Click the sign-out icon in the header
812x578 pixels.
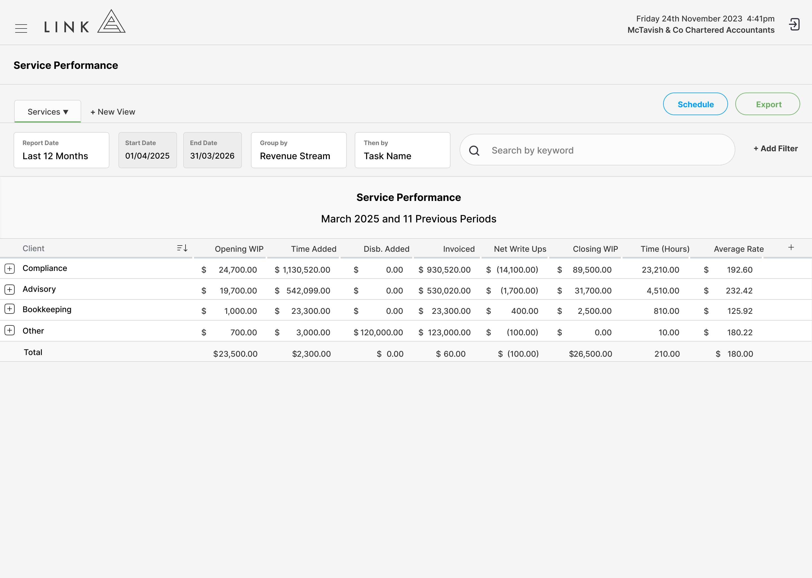(x=794, y=25)
